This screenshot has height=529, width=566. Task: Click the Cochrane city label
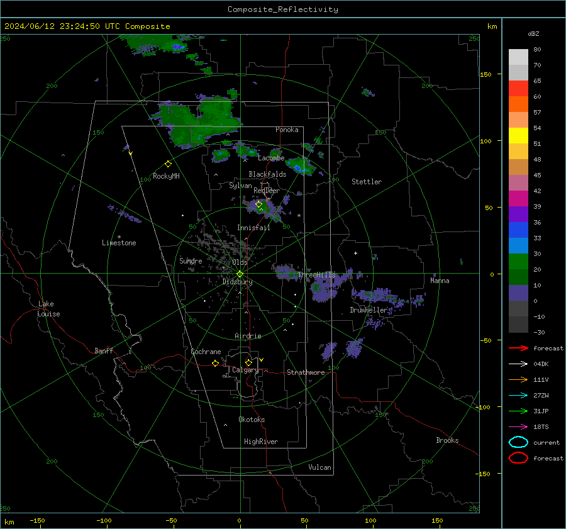click(x=206, y=352)
